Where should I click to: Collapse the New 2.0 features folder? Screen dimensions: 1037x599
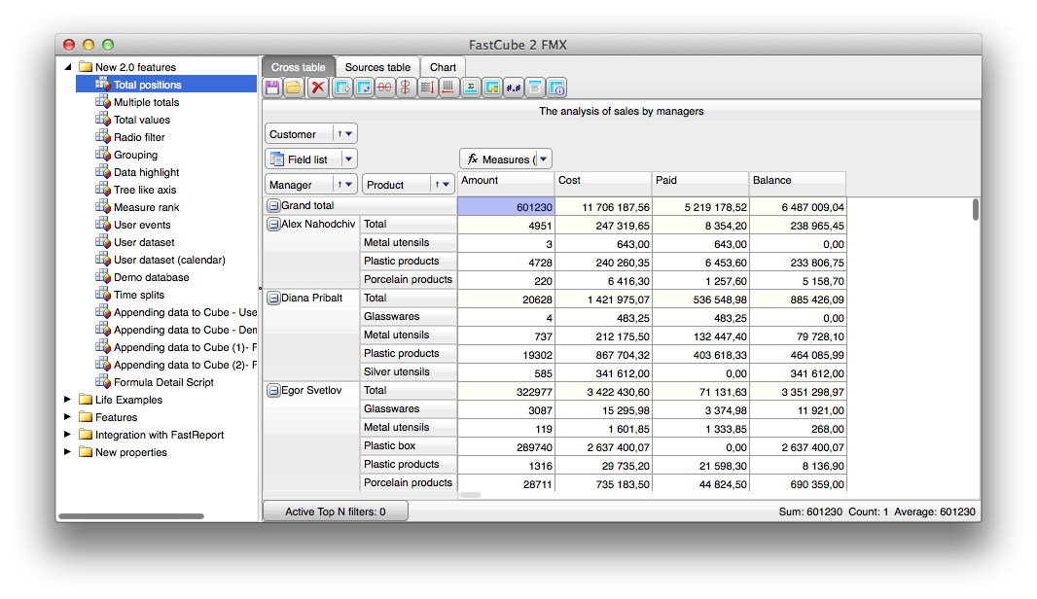(67, 67)
